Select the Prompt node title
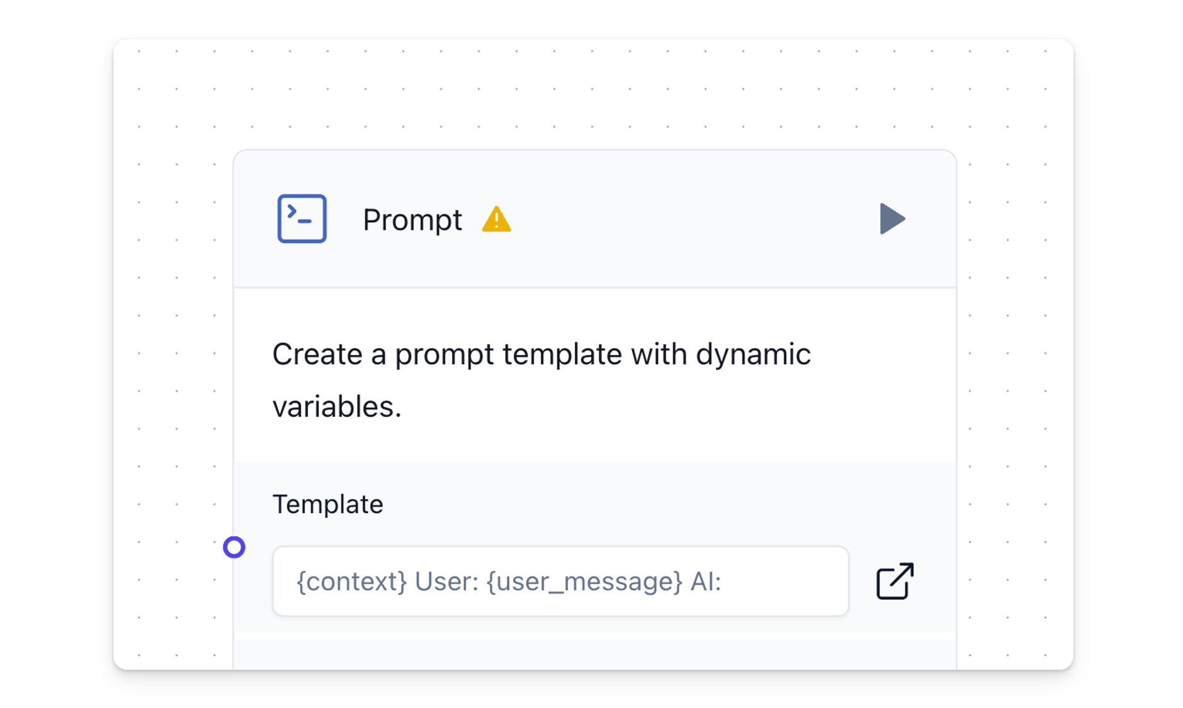 tap(412, 220)
